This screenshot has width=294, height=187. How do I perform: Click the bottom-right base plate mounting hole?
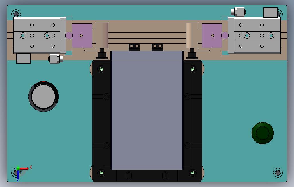[278, 173]
